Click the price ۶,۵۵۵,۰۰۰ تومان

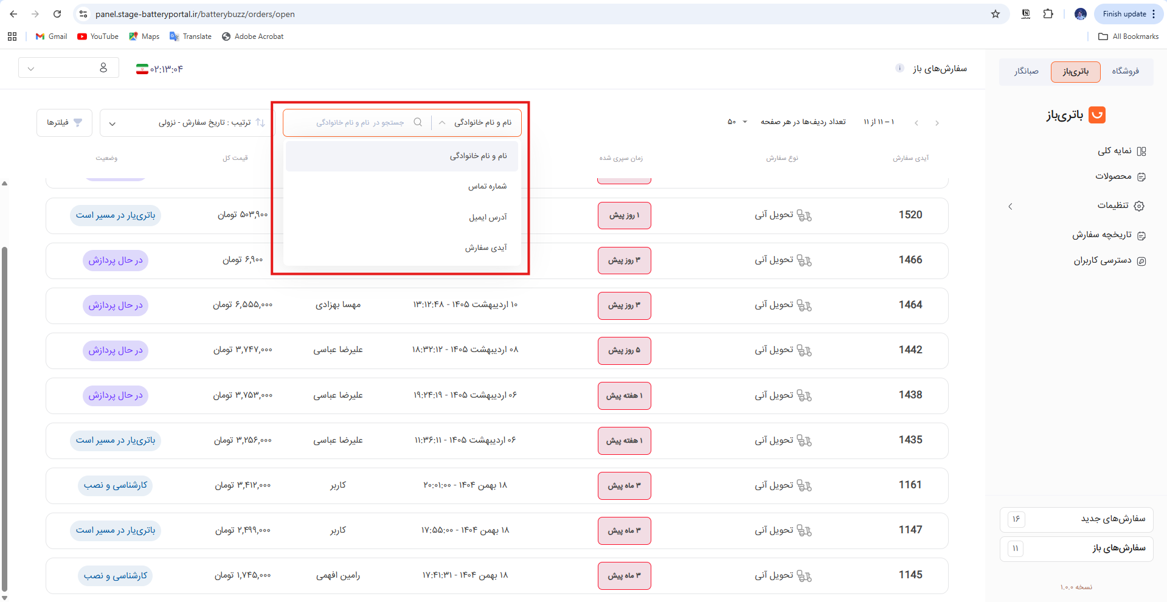coord(243,305)
